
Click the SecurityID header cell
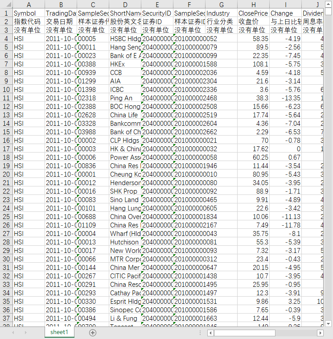tap(157, 13)
